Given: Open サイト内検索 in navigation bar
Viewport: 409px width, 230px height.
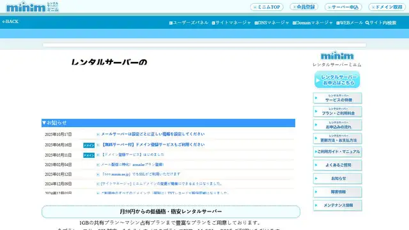Looking at the screenshot, I should (381, 23).
